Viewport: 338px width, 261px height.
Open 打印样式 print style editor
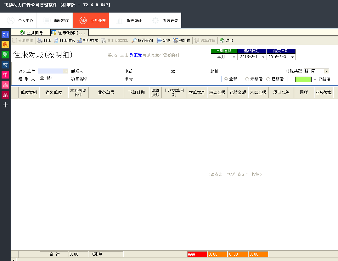pos(88,41)
